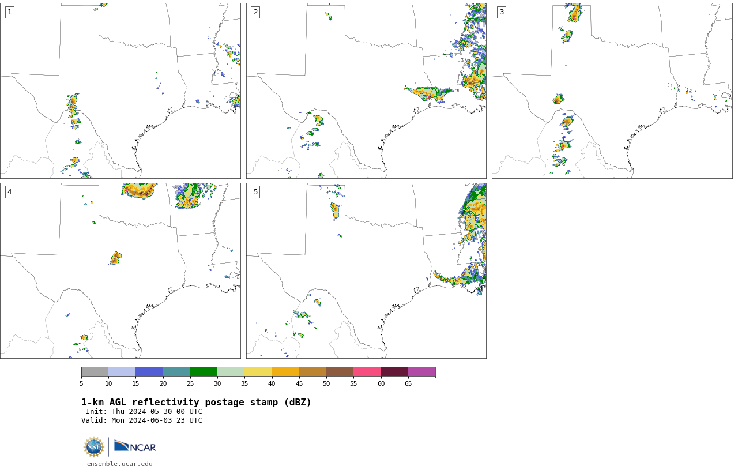738x470 pixels.
Task: Click the panel number label 1
Action: (10, 12)
